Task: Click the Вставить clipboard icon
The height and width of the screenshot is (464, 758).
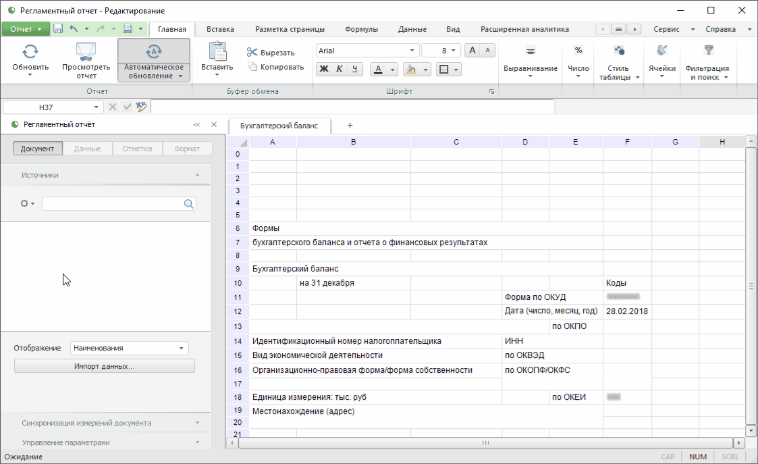Action: point(217,51)
